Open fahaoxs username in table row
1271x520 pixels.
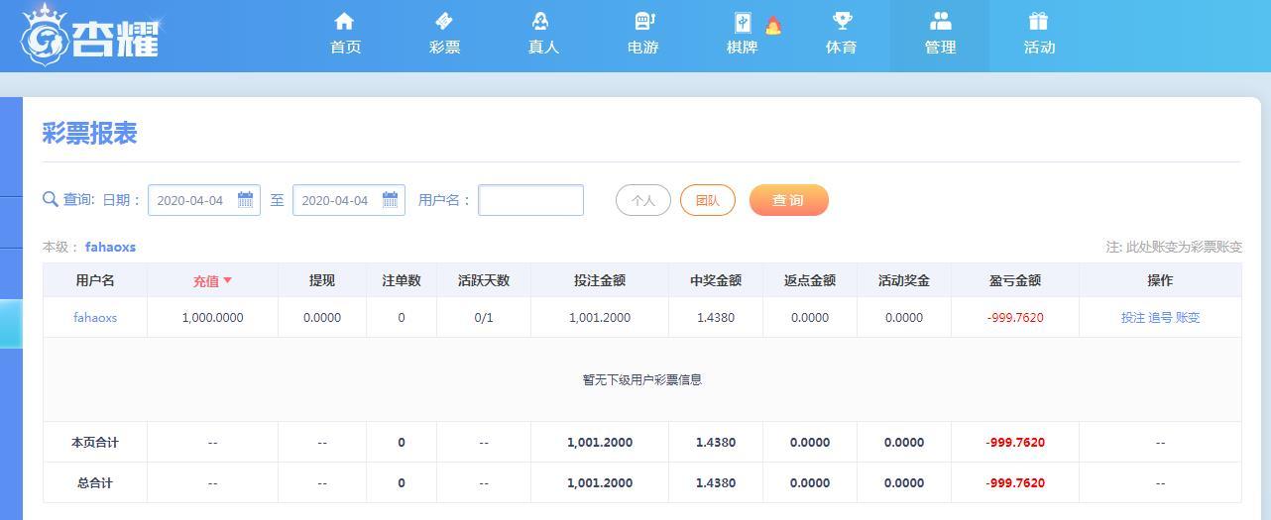point(95,318)
